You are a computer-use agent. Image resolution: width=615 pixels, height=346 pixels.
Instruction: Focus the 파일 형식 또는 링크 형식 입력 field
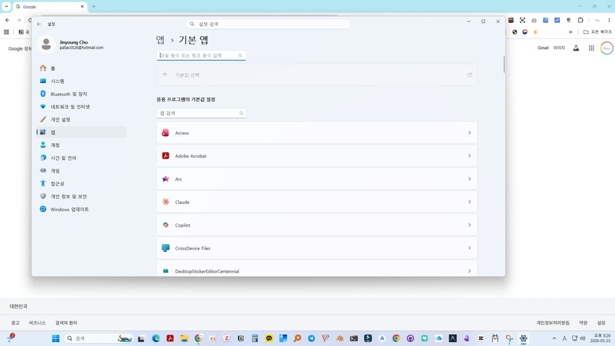(201, 56)
